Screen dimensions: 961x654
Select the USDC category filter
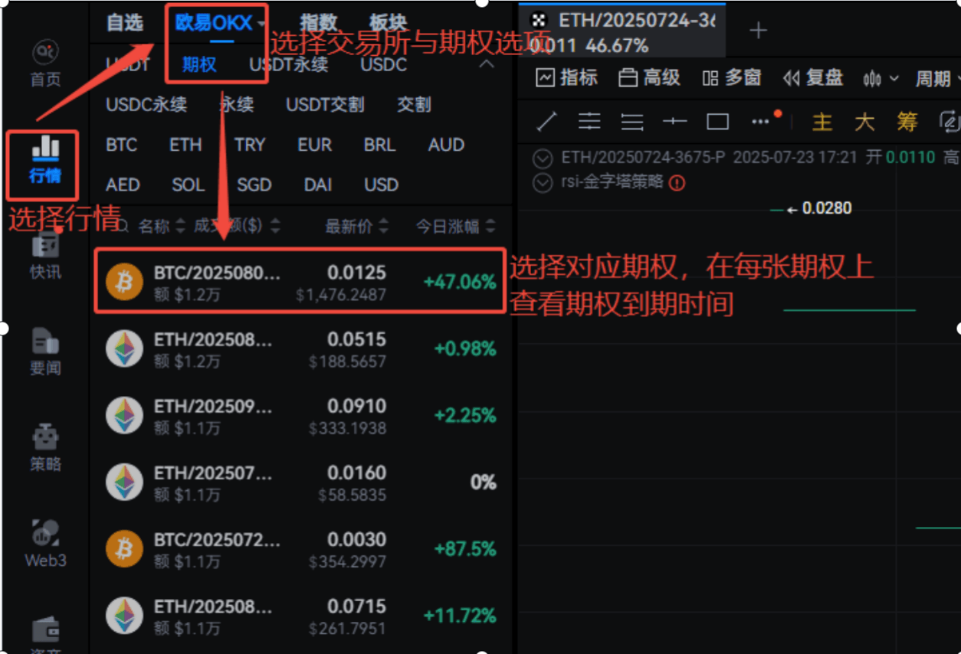[383, 64]
